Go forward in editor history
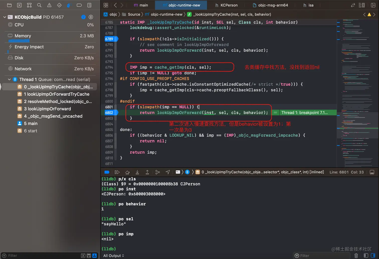The width and height of the screenshot is (379, 259). (122, 5)
